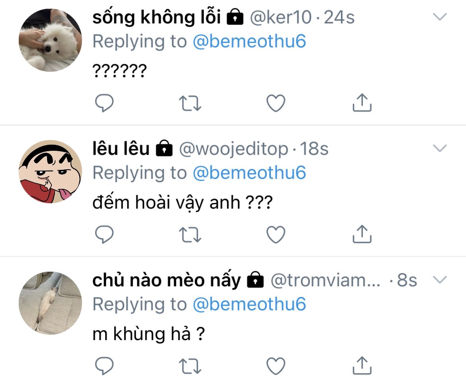466x387 pixels.
Task: Retweet the "m khùng hả ?" tweet
Action: pyautogui.click(x=190, y=366)
